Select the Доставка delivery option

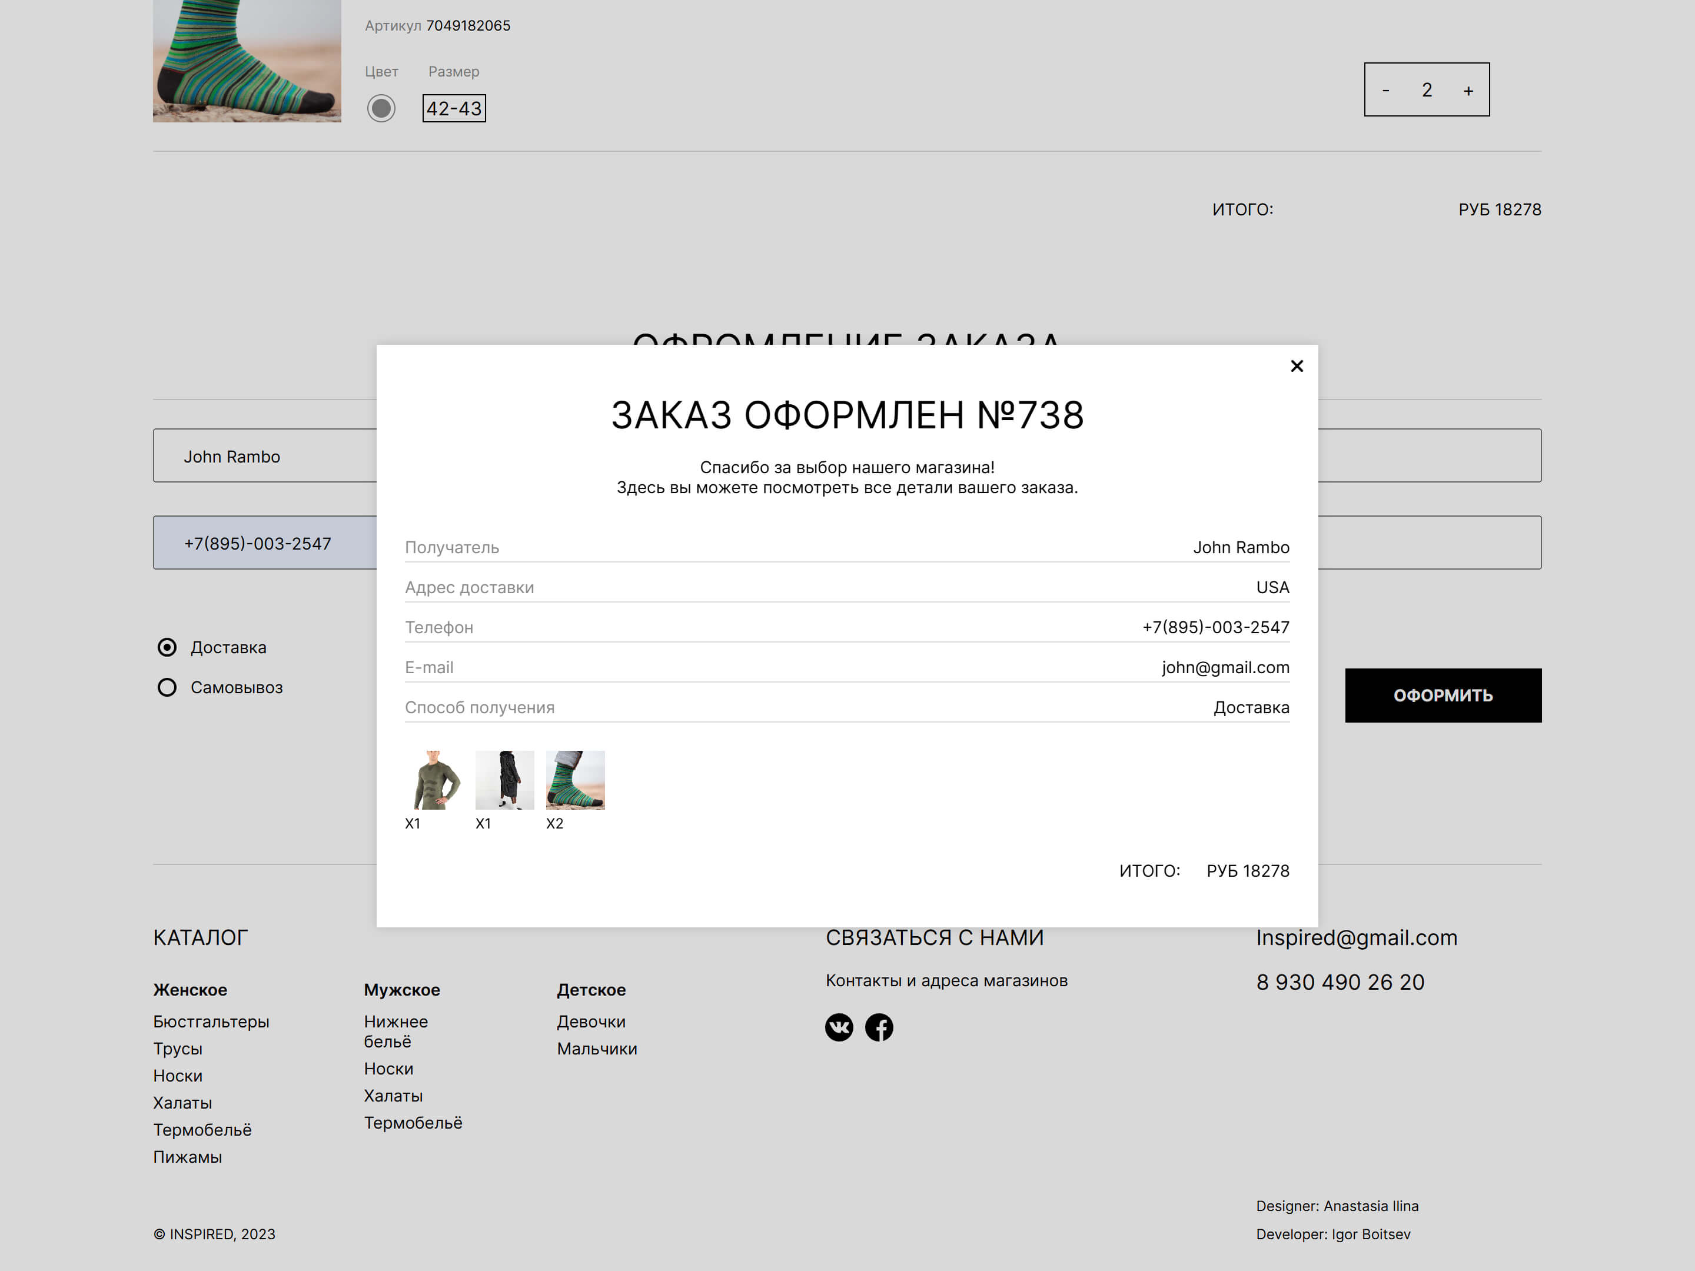(167, 647)
